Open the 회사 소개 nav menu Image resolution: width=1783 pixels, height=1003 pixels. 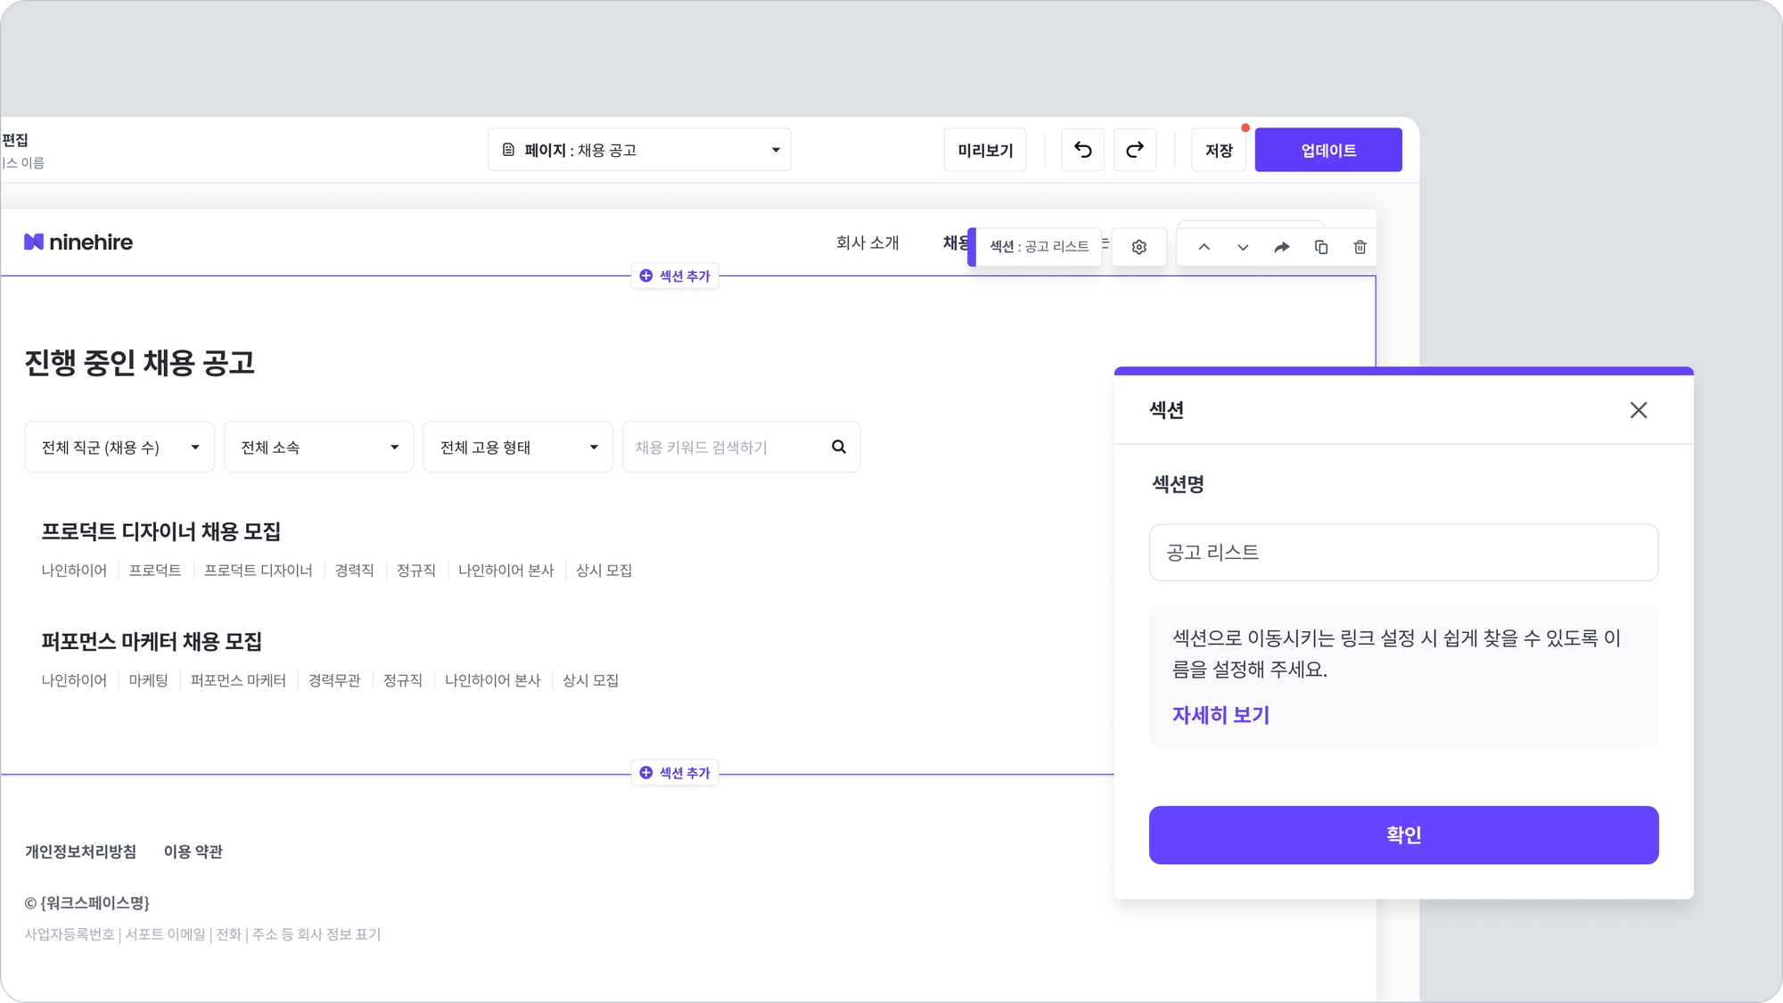[867, 243]
